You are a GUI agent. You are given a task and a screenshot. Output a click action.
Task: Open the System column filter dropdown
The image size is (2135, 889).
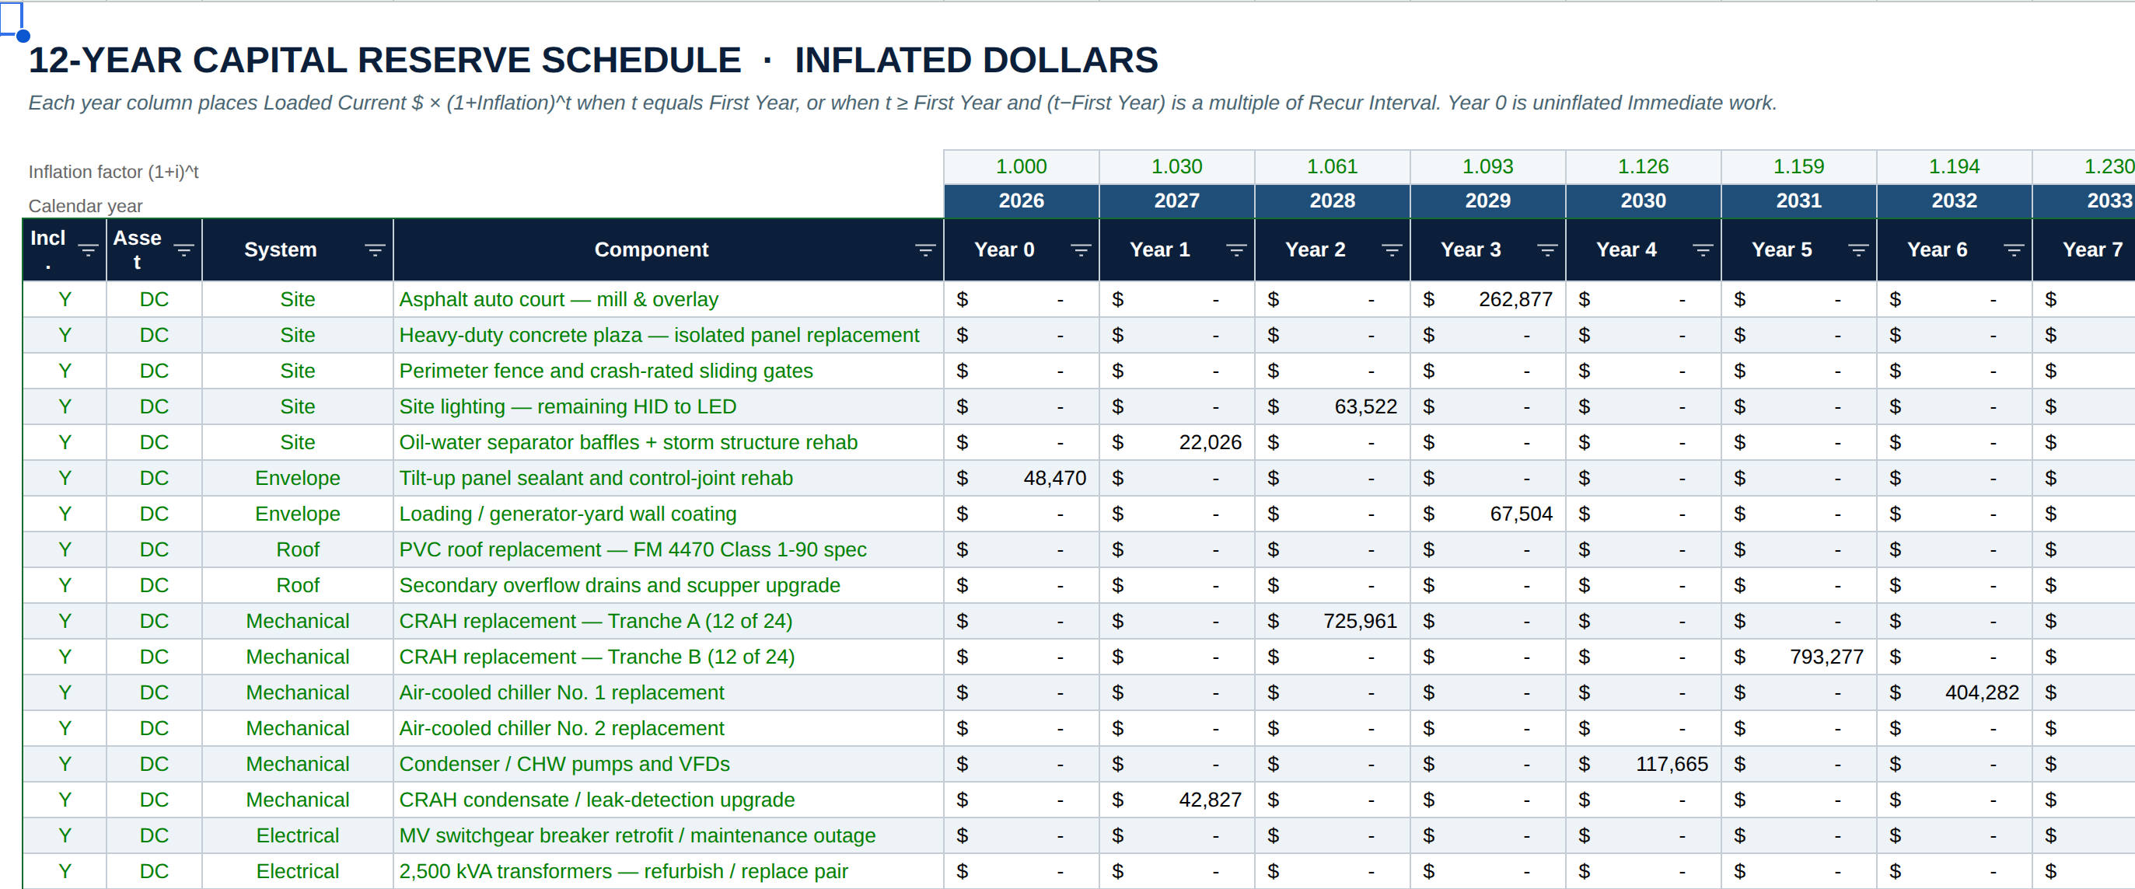(375, 249)
